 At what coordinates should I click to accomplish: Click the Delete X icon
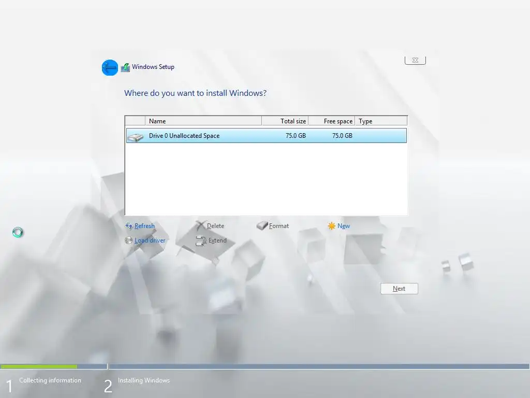point(201,225)
